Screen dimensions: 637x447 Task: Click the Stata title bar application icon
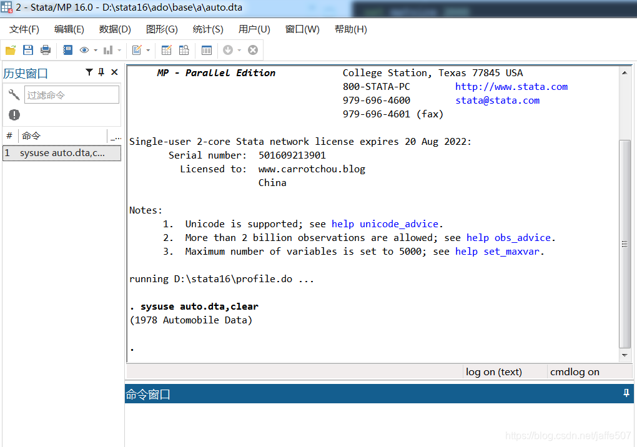[x=6, y=7]
